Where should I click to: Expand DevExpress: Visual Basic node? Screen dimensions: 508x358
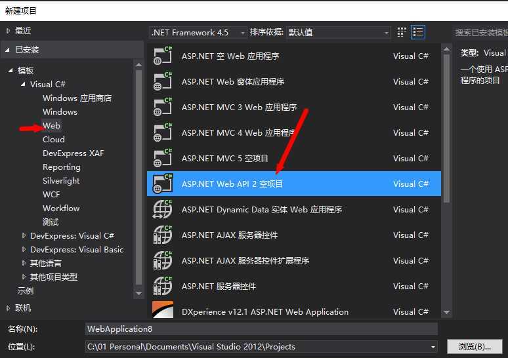tap(24, 249)
